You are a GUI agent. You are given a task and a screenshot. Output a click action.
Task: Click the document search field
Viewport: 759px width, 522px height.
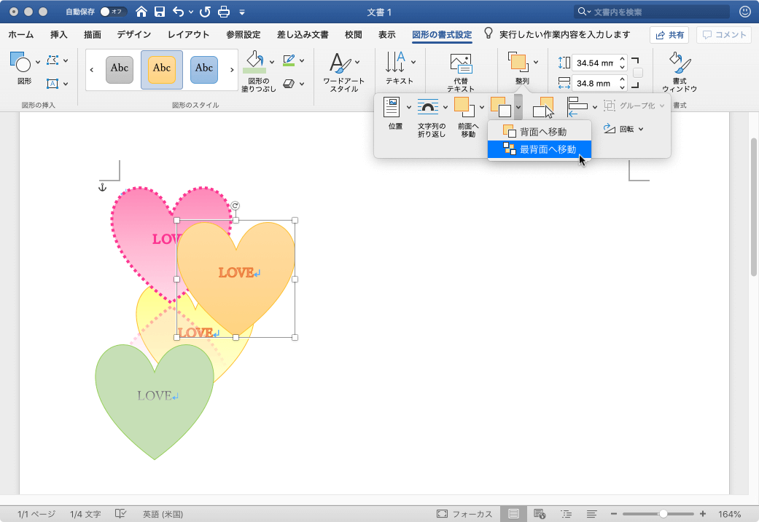point(652,12)
